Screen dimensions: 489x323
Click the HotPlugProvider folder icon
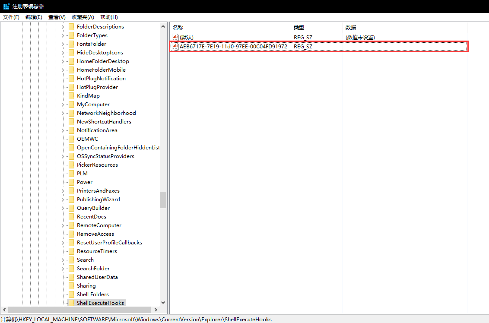71,87
